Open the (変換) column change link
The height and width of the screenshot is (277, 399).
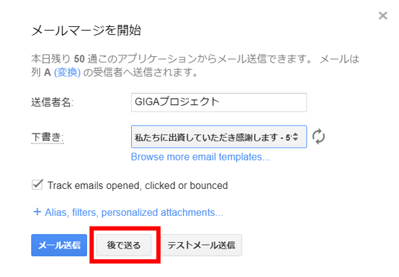tap(67, 72)
